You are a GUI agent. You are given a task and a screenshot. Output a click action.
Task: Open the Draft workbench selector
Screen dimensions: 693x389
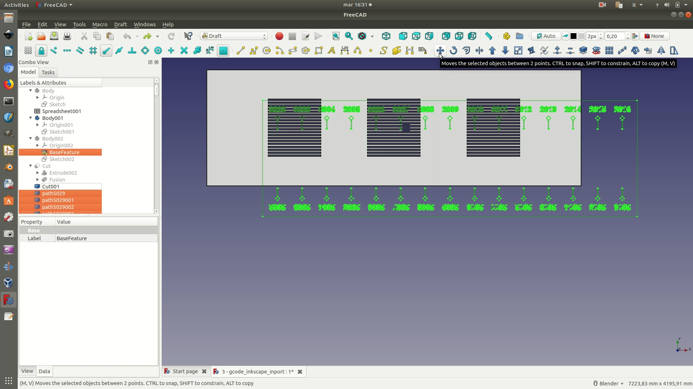coord(234,36)
